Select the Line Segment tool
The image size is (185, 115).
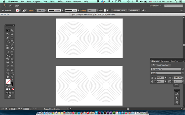click(8, 41)
